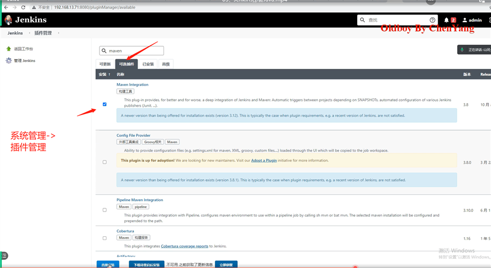The height and width of the screenshot is (268, 491).
Task: Click the pipeline tag label
Action: coord(140,207)
